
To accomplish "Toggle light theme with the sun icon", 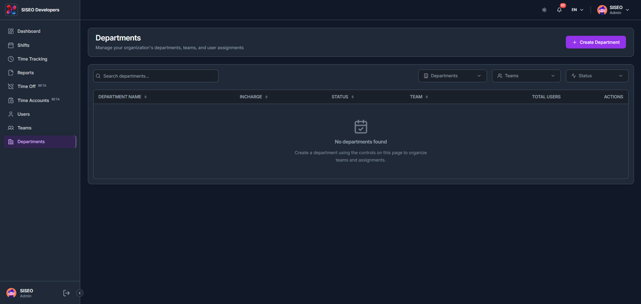I will (544, 10).
